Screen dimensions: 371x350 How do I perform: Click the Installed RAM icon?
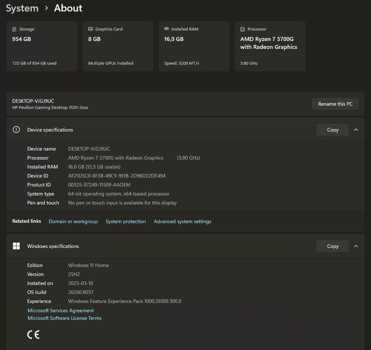tap(167, 29)
